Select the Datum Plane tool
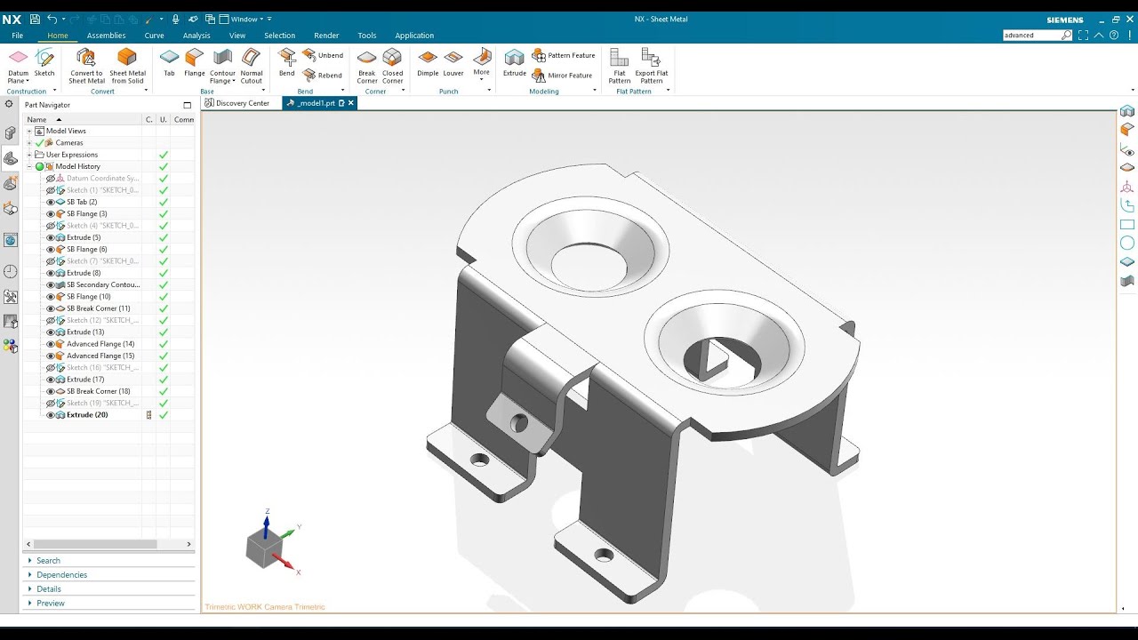The height and width of the screenshot is (640, 1138). coord(19,67)
